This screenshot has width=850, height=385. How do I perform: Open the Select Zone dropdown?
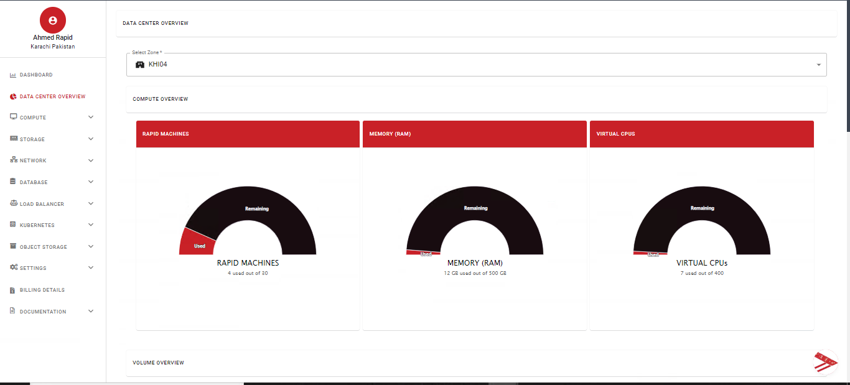pos(476,65)
